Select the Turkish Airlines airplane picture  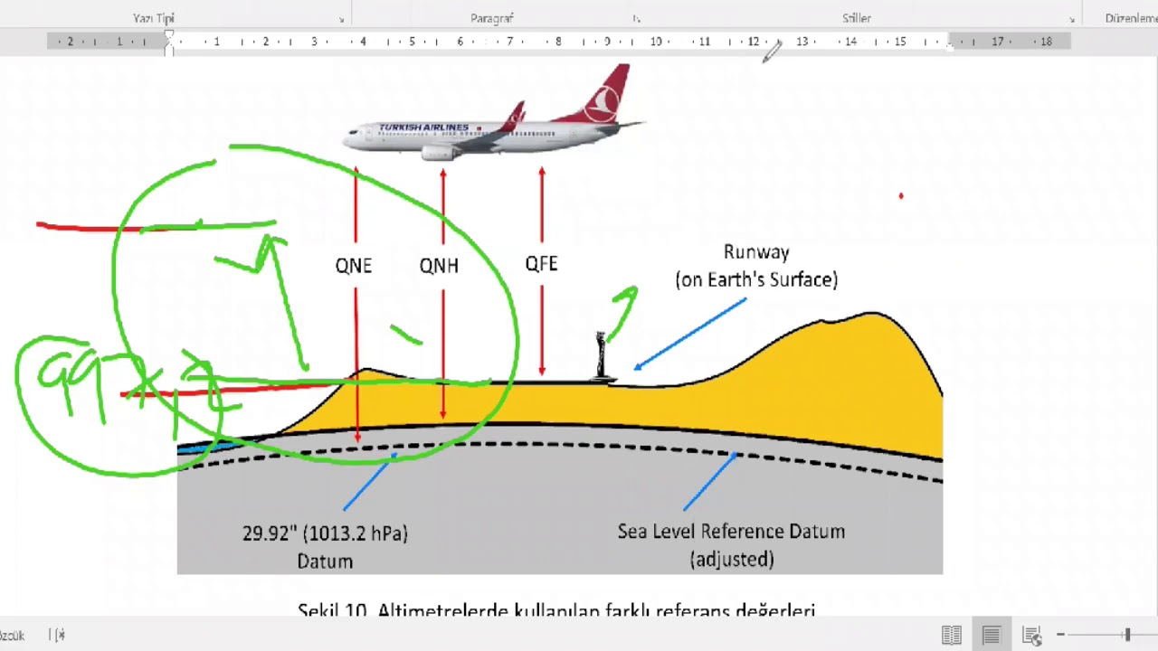(x=493, y=114)
